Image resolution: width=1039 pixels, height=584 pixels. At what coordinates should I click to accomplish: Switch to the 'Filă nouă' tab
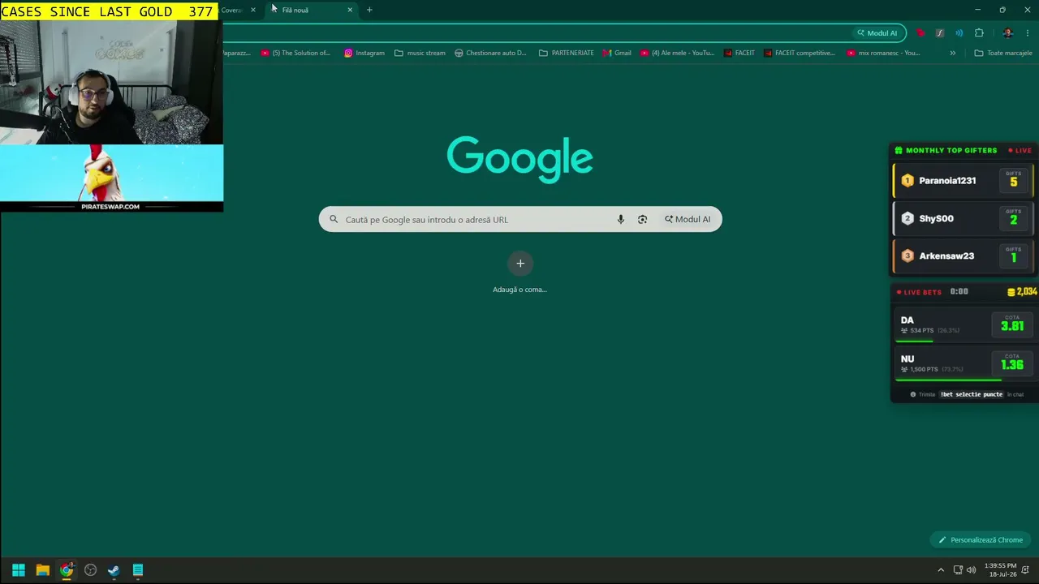point(313,10)
